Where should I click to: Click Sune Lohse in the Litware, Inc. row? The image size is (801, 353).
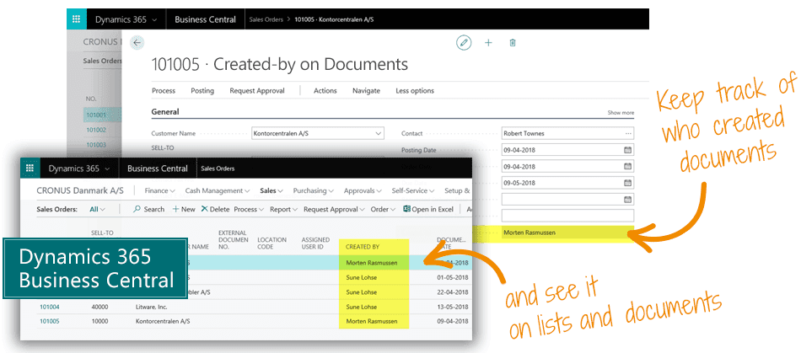click(361, 308)
